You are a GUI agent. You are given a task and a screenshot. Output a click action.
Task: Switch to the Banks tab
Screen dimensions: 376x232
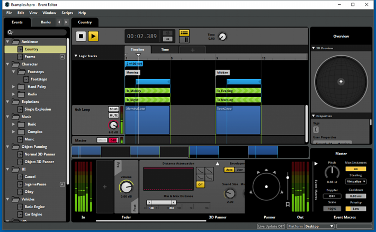[x=46, y=22]
